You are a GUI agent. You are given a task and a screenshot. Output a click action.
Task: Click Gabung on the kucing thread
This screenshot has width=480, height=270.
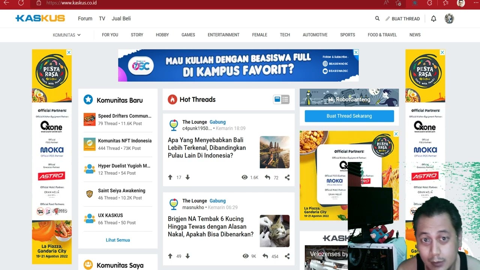[217, 201]
